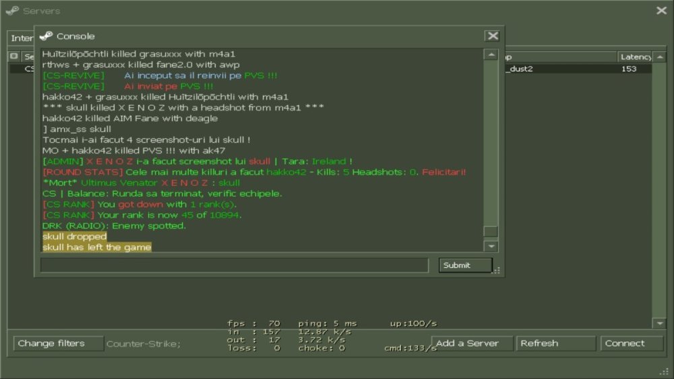The height and width of the screenshot is (379, 674).
Task: Click 'MO + hakko42 killed PVS !!! with ak47'
Action: click(x=133, y=151)
